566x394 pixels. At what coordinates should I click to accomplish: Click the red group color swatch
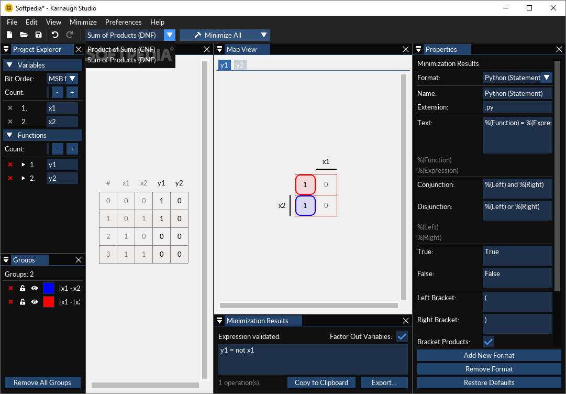[48, 302]
